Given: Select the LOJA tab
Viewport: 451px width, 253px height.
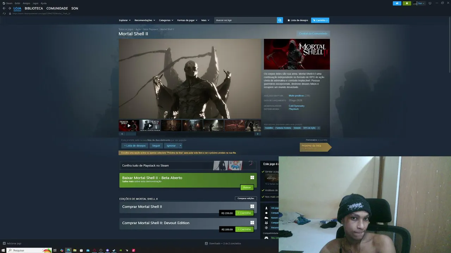Looking at the screenshot, I should pos(17,8).
